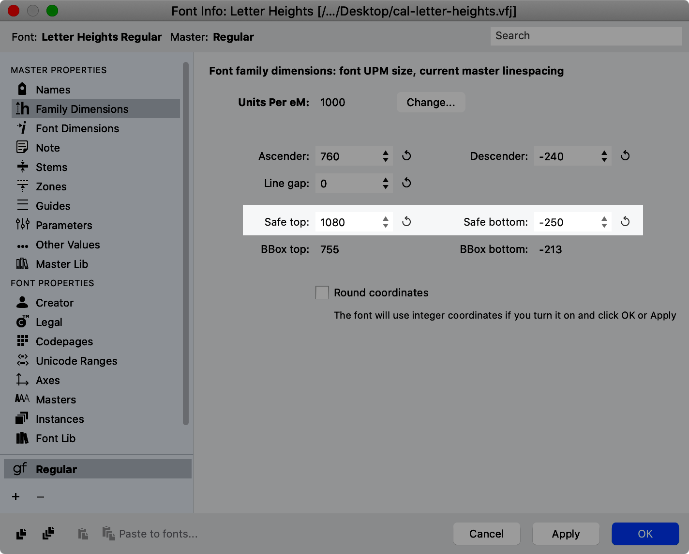Add a new master with plus
This screenshot has height=554, width=689.
click(x=16, y=496)
